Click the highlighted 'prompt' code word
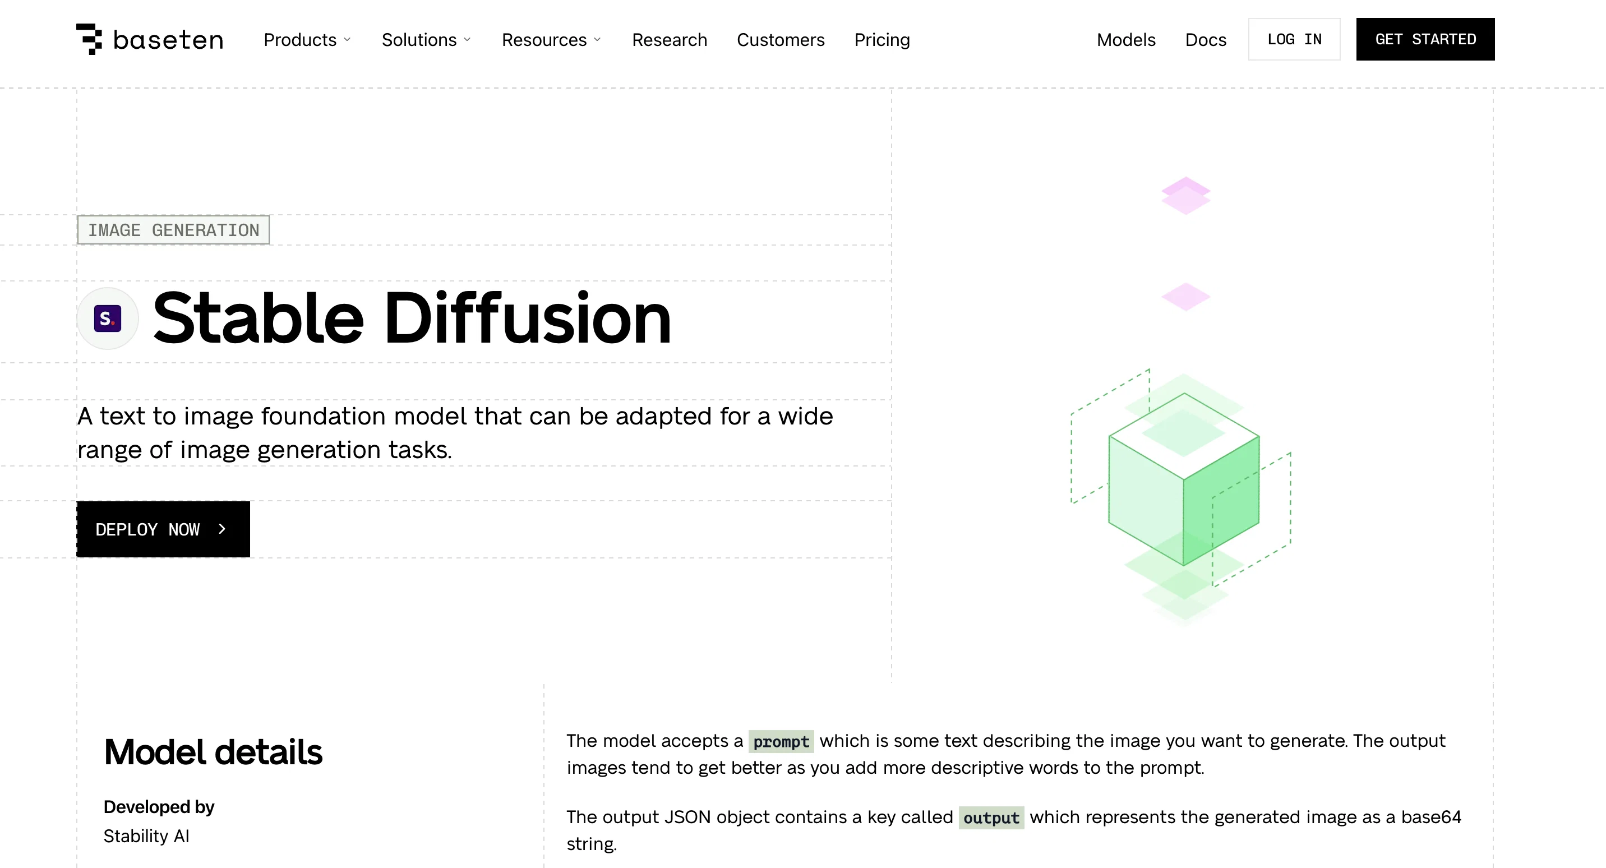 click(x=781, y=741)
